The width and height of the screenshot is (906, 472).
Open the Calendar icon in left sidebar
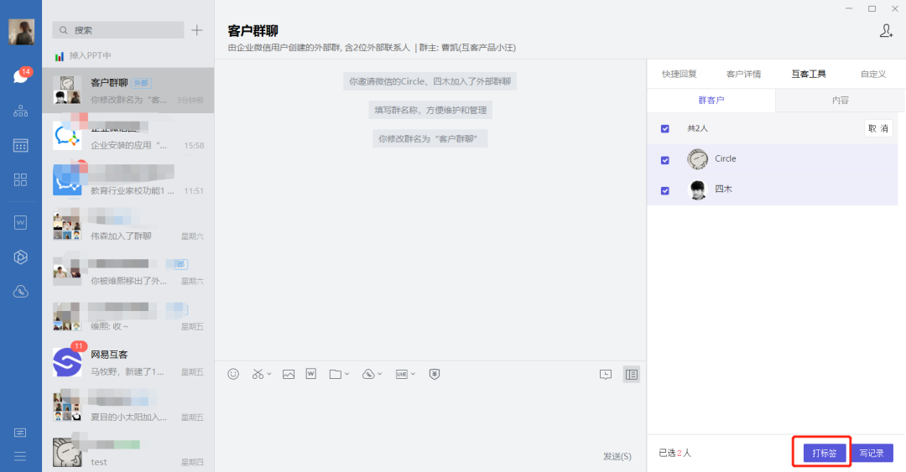coord(21,145)
